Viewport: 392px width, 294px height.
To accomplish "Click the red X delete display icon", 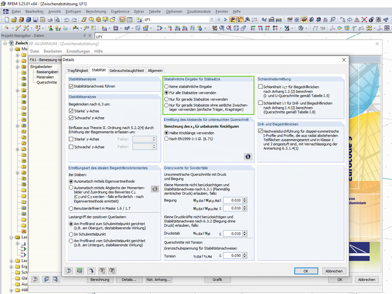I will (x=364, y=20).
